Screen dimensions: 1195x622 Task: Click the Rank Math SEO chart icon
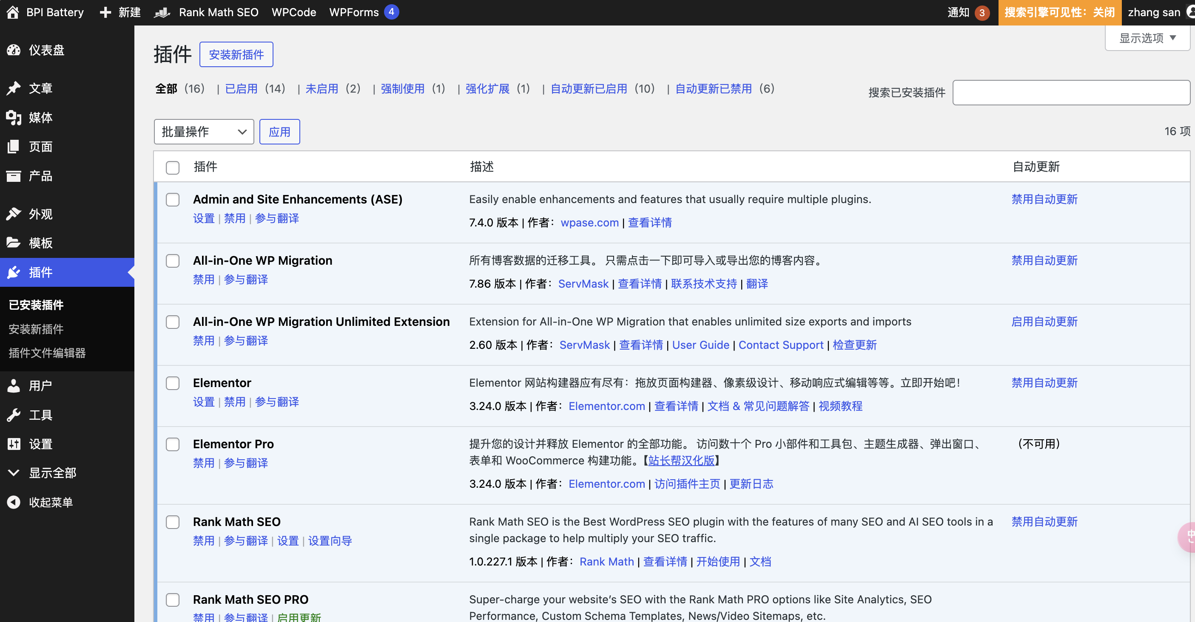(x=162, y=12)
